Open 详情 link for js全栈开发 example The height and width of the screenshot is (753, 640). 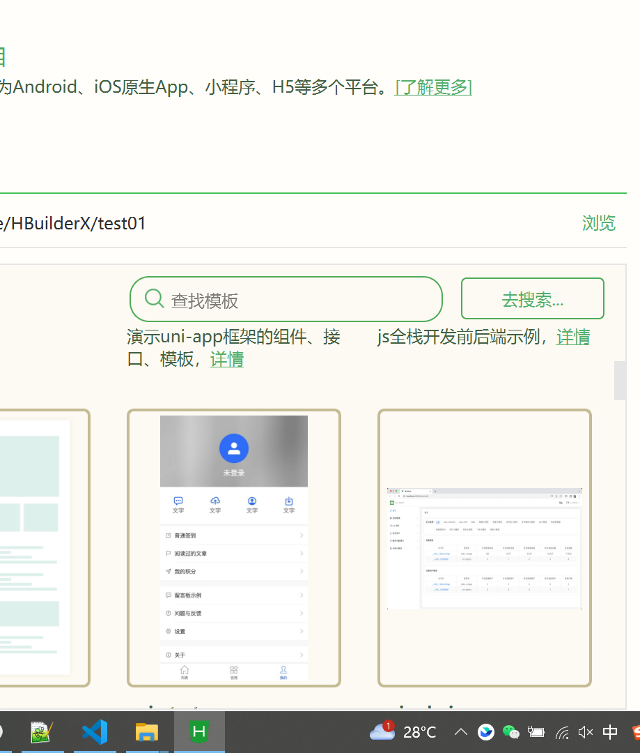coord(573,337)
